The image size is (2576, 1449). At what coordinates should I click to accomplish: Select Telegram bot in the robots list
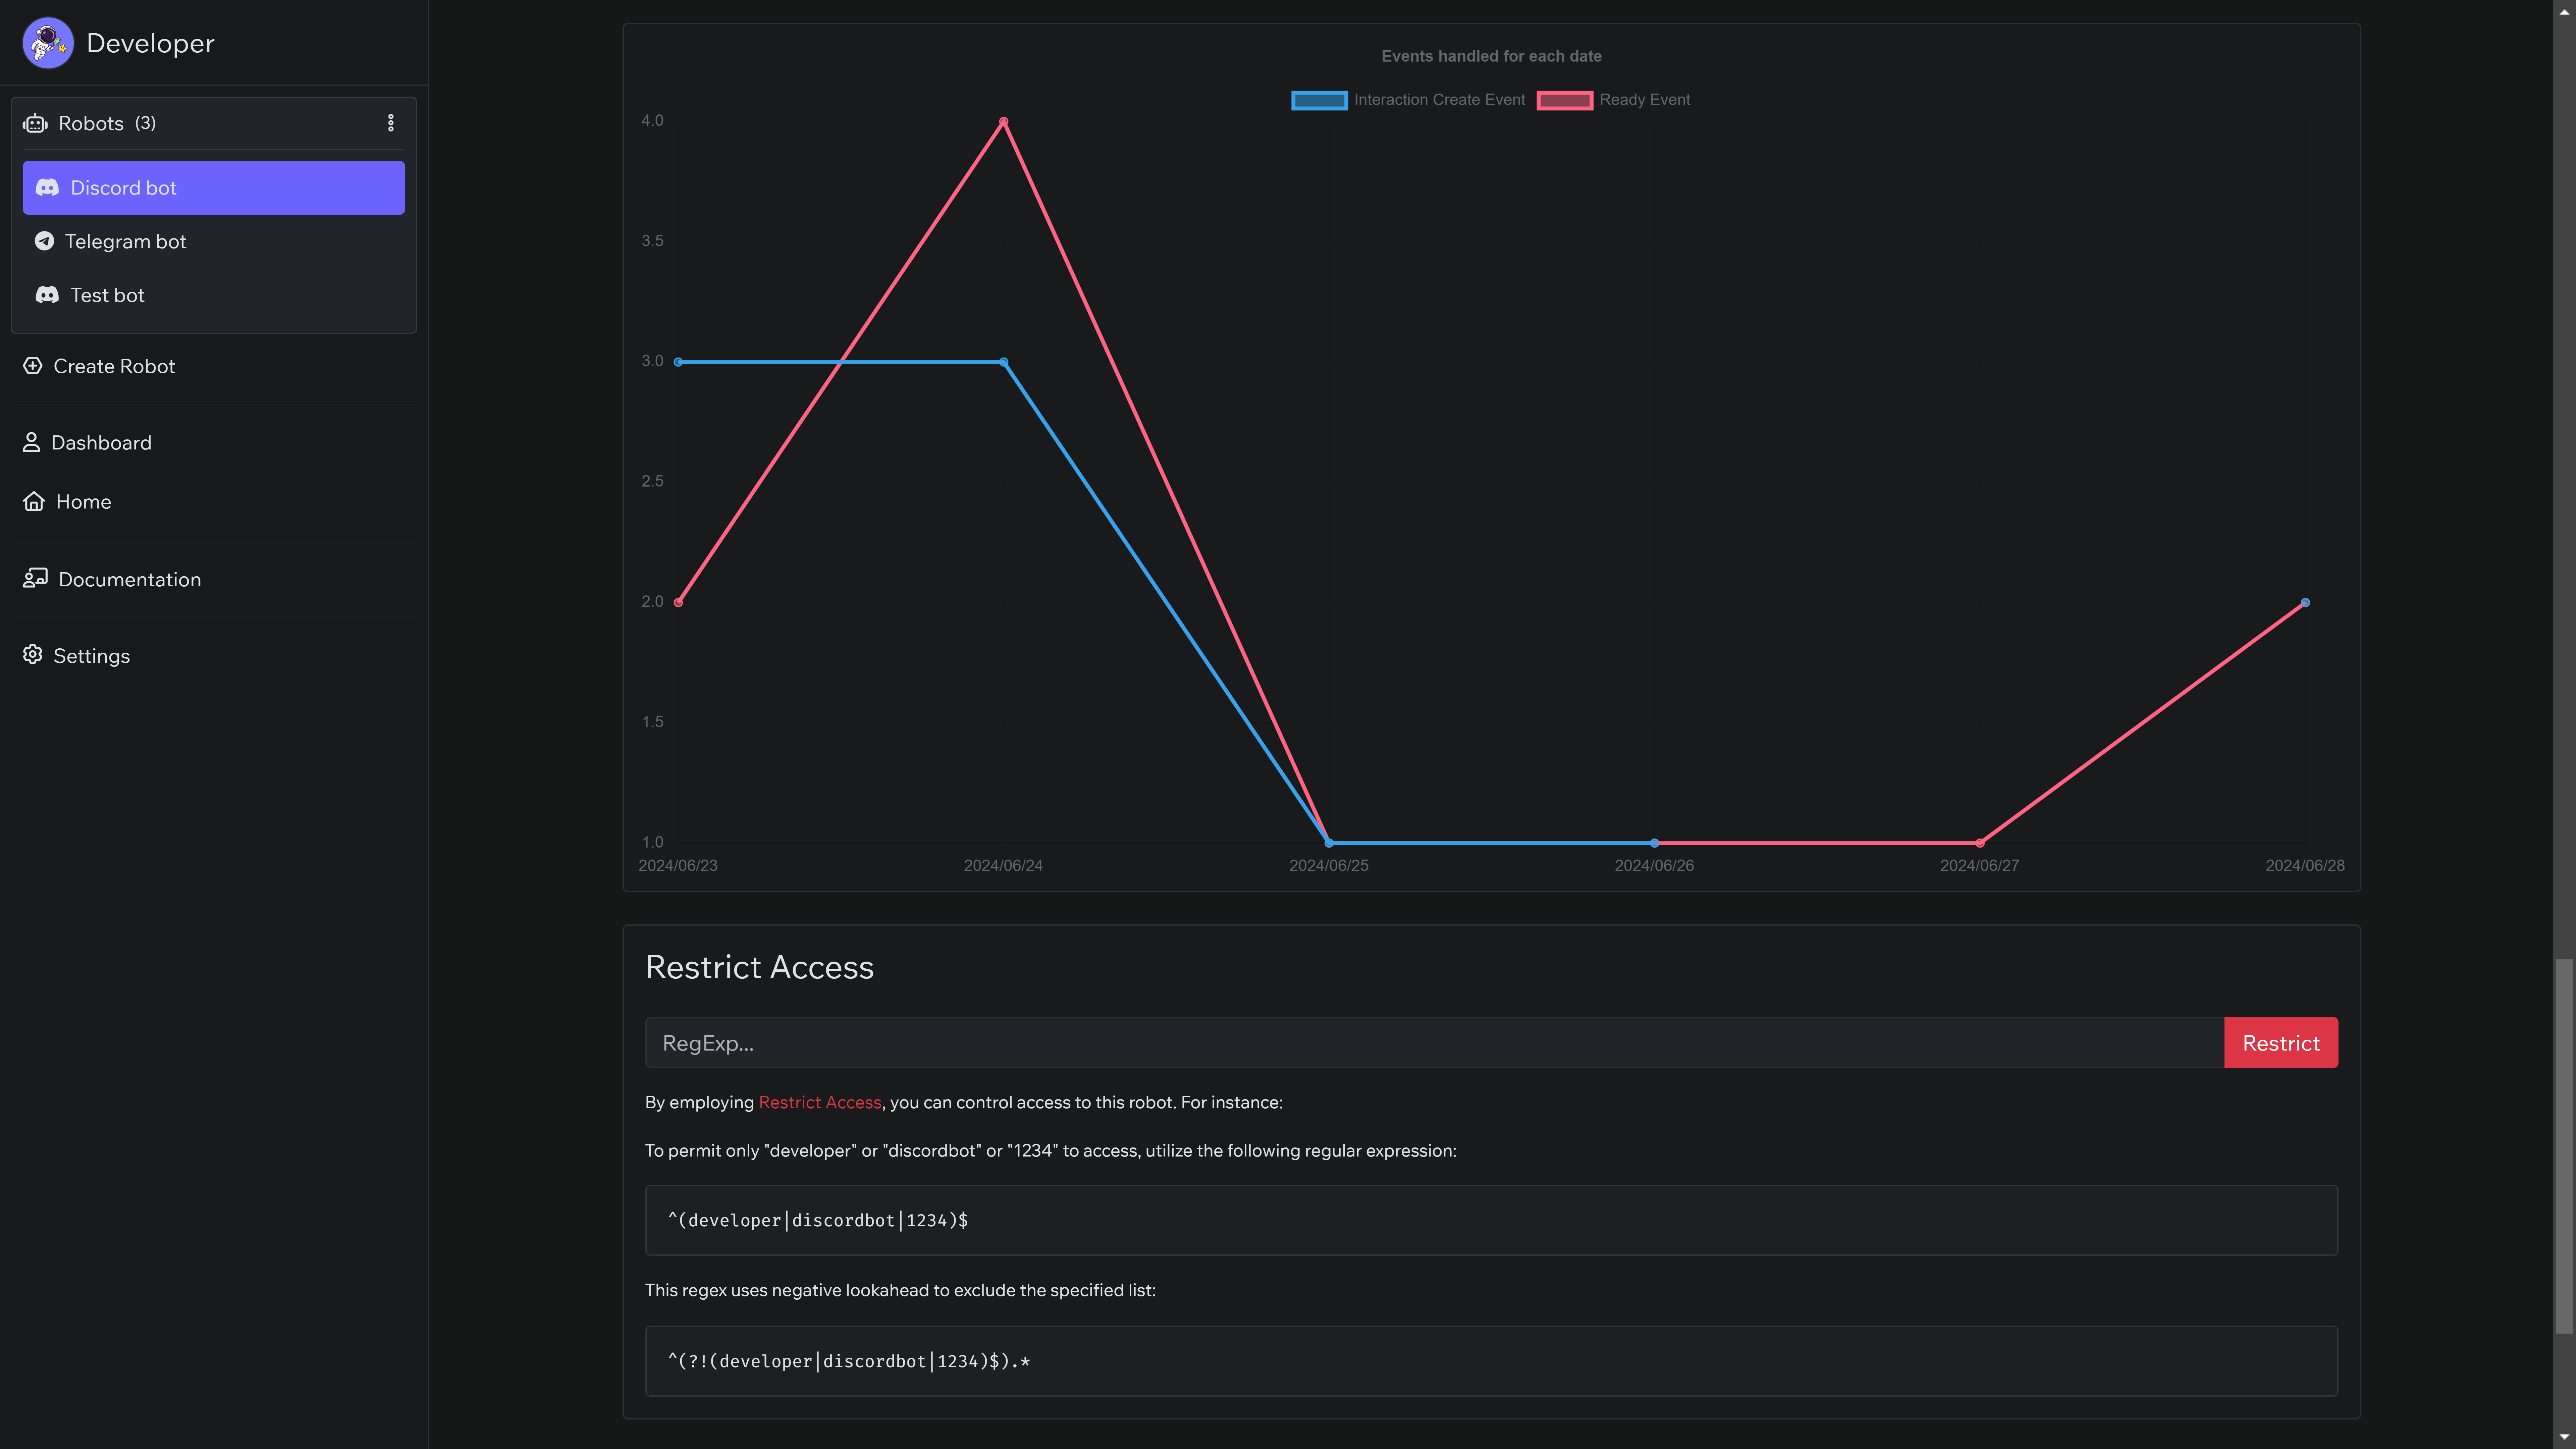pos(214,241)
